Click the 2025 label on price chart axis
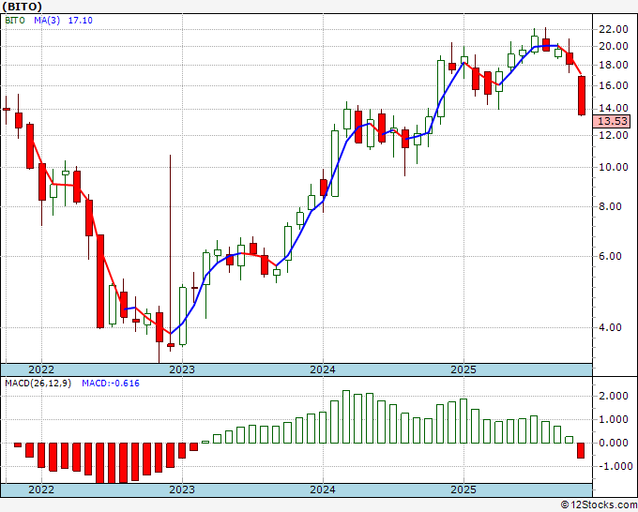 click(x=463, y=369)
